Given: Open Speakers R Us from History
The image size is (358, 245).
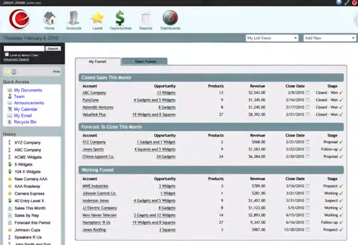Looking at the screenshot, I should [x=28, y=237].
